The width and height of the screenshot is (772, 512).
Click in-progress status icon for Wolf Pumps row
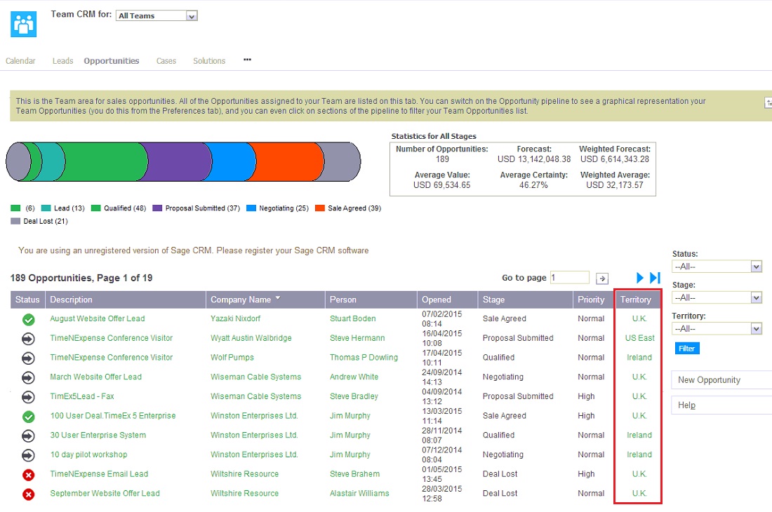point(29,358)
